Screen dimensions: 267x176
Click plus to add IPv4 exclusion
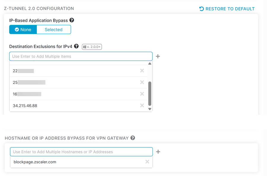click(x=158, y=56)
